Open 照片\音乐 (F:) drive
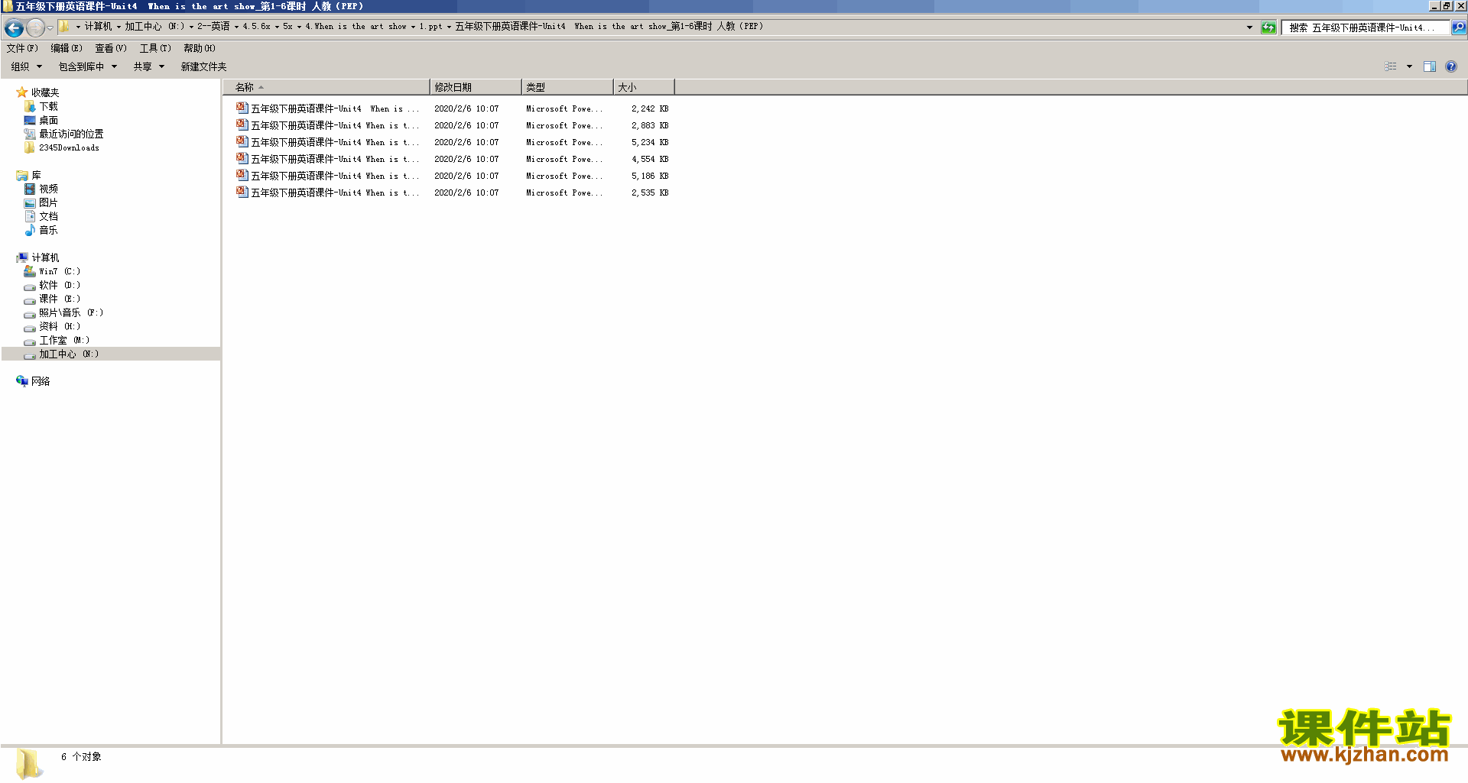 click(71, 312)
